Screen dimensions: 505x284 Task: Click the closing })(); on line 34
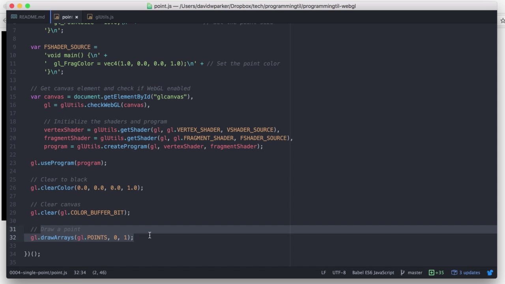pyautogui.click(x=32, y=254)
